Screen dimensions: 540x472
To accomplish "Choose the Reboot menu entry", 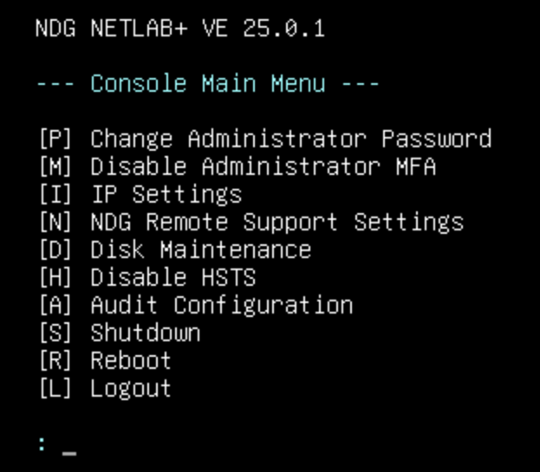I will click(x=131, y=361).
